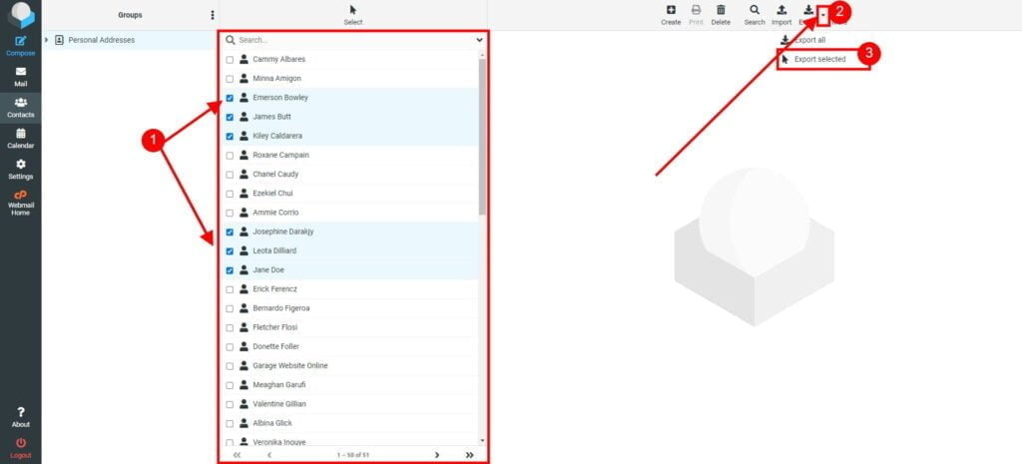Screen dimensions: 1022x464
Task: Open the About help icon
Action: [21, 412]
